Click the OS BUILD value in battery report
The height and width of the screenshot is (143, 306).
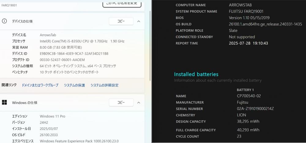click(x=265, y=24)
